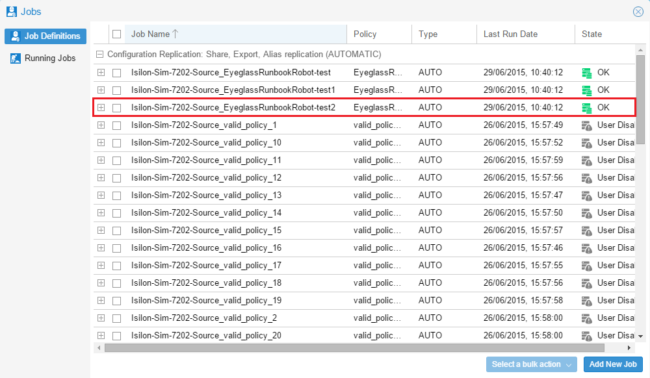This screenshot has width=650, height=378.
Task: Click disabled state icon for valid_policy_12
Action: click(586, 178)
